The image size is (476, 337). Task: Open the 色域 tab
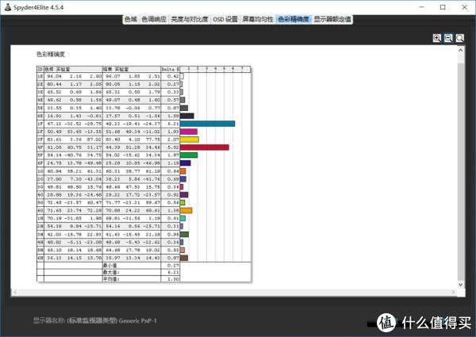click(x=131, y=19)
